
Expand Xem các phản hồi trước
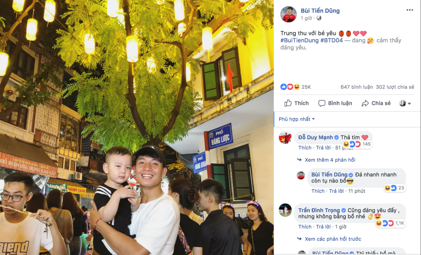(333, 239)
